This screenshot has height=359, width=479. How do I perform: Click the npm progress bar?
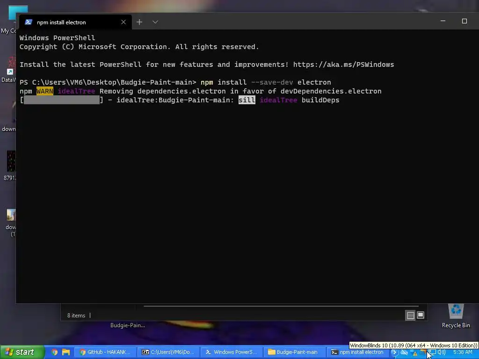point(62,100)
